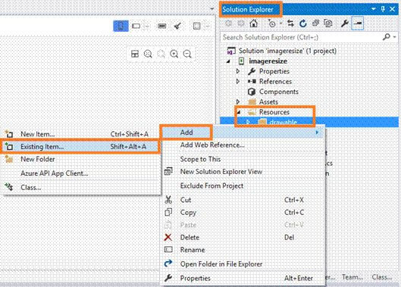This screenshot has height=287, width=401.
Task: Refresh the Solution Explorer
Action: [303, 23]
